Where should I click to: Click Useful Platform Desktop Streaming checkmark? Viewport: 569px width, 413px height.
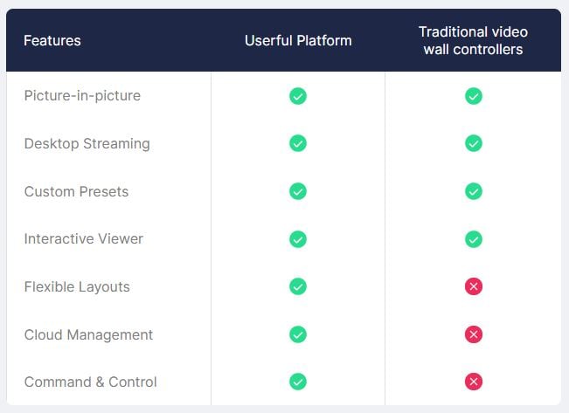pyautogui.click(x=298, y=143)
